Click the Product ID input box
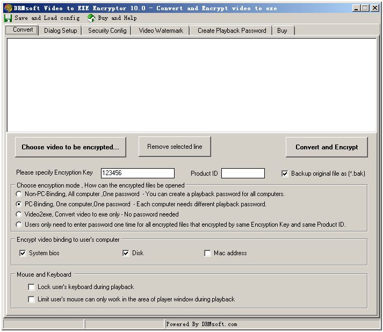Viewport: 383px width, 332px height. pos(243,173)
